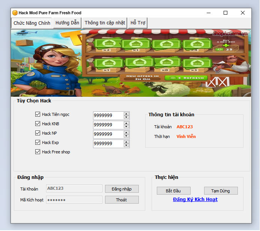The image size is (260, 231).
Task: Decrease the Hack KNB value with down arrow
Action: tap(126, 127)
